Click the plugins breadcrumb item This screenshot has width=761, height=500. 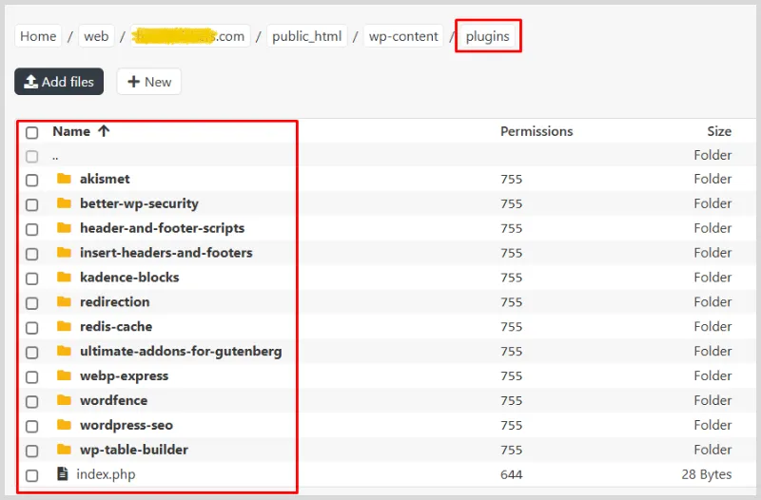coord(487,36)
